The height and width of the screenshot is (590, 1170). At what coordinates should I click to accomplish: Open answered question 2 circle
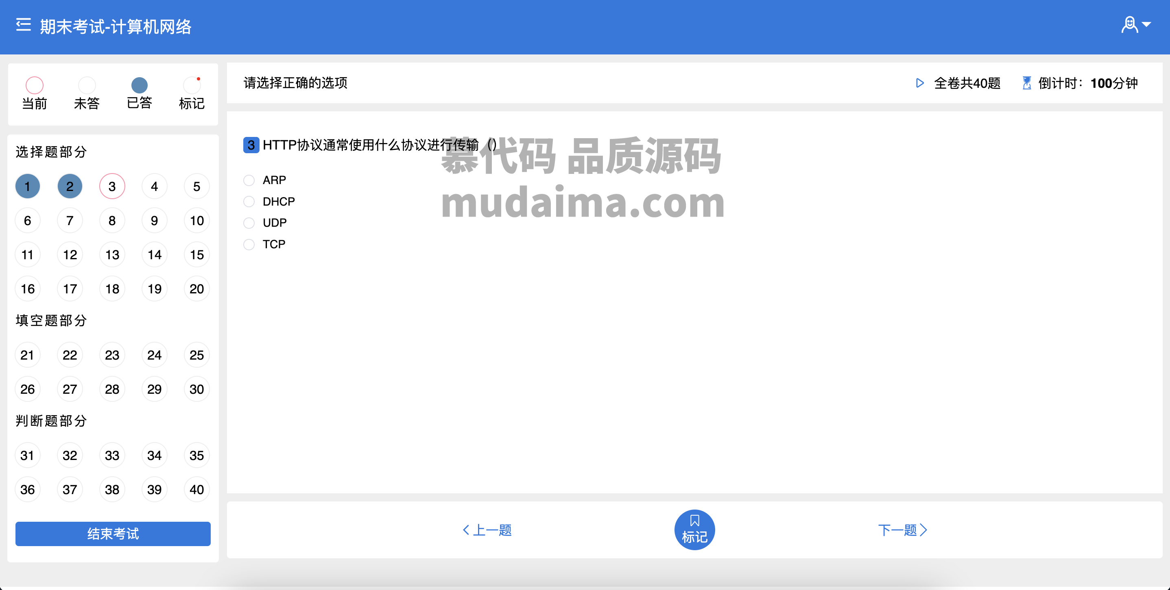[70, 186]
